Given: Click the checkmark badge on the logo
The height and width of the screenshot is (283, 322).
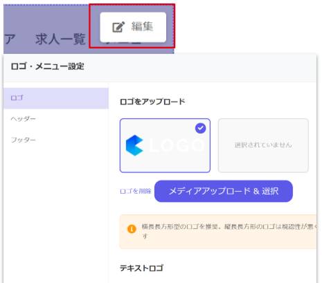Looking at the screenshot, I should click(200, 128).
